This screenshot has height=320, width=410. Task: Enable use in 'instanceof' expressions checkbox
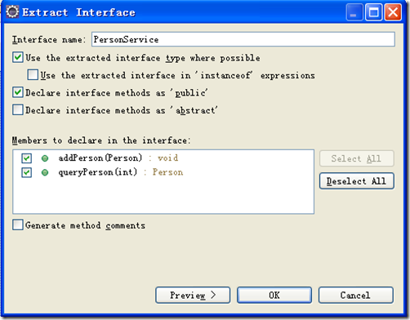pyautogui.click(x=33, y=75)
